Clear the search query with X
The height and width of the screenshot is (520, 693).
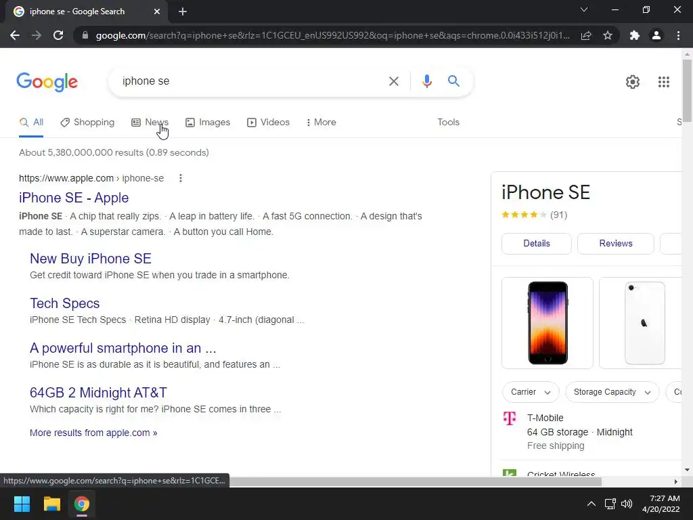pyautogui.click(x=393, y=81)
